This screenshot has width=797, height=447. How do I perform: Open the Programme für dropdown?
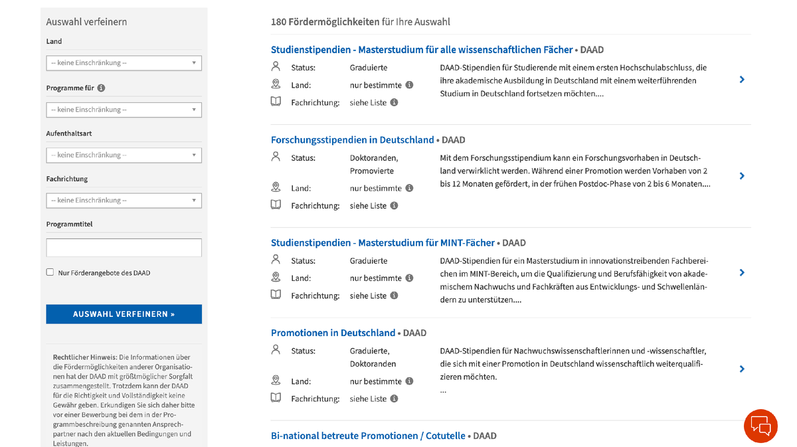(124, 110)
